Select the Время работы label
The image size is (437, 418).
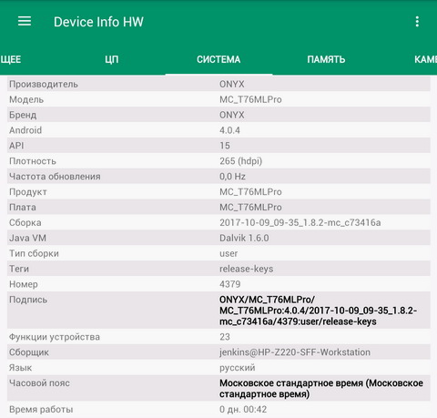(x=41, y=410)
